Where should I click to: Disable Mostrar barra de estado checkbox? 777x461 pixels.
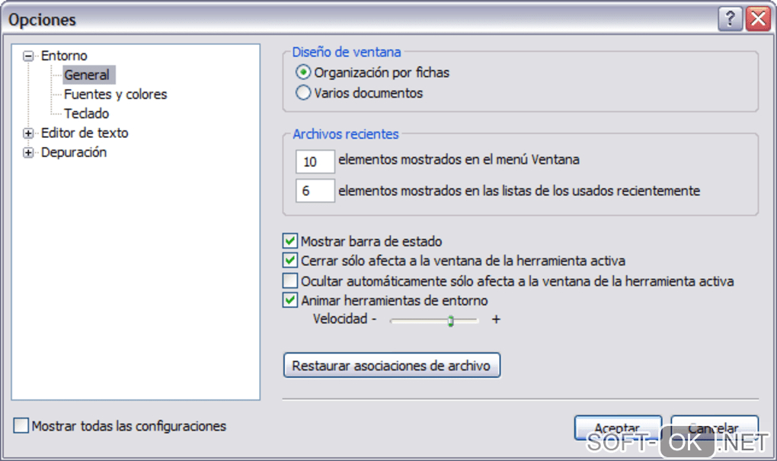point(290,242)
